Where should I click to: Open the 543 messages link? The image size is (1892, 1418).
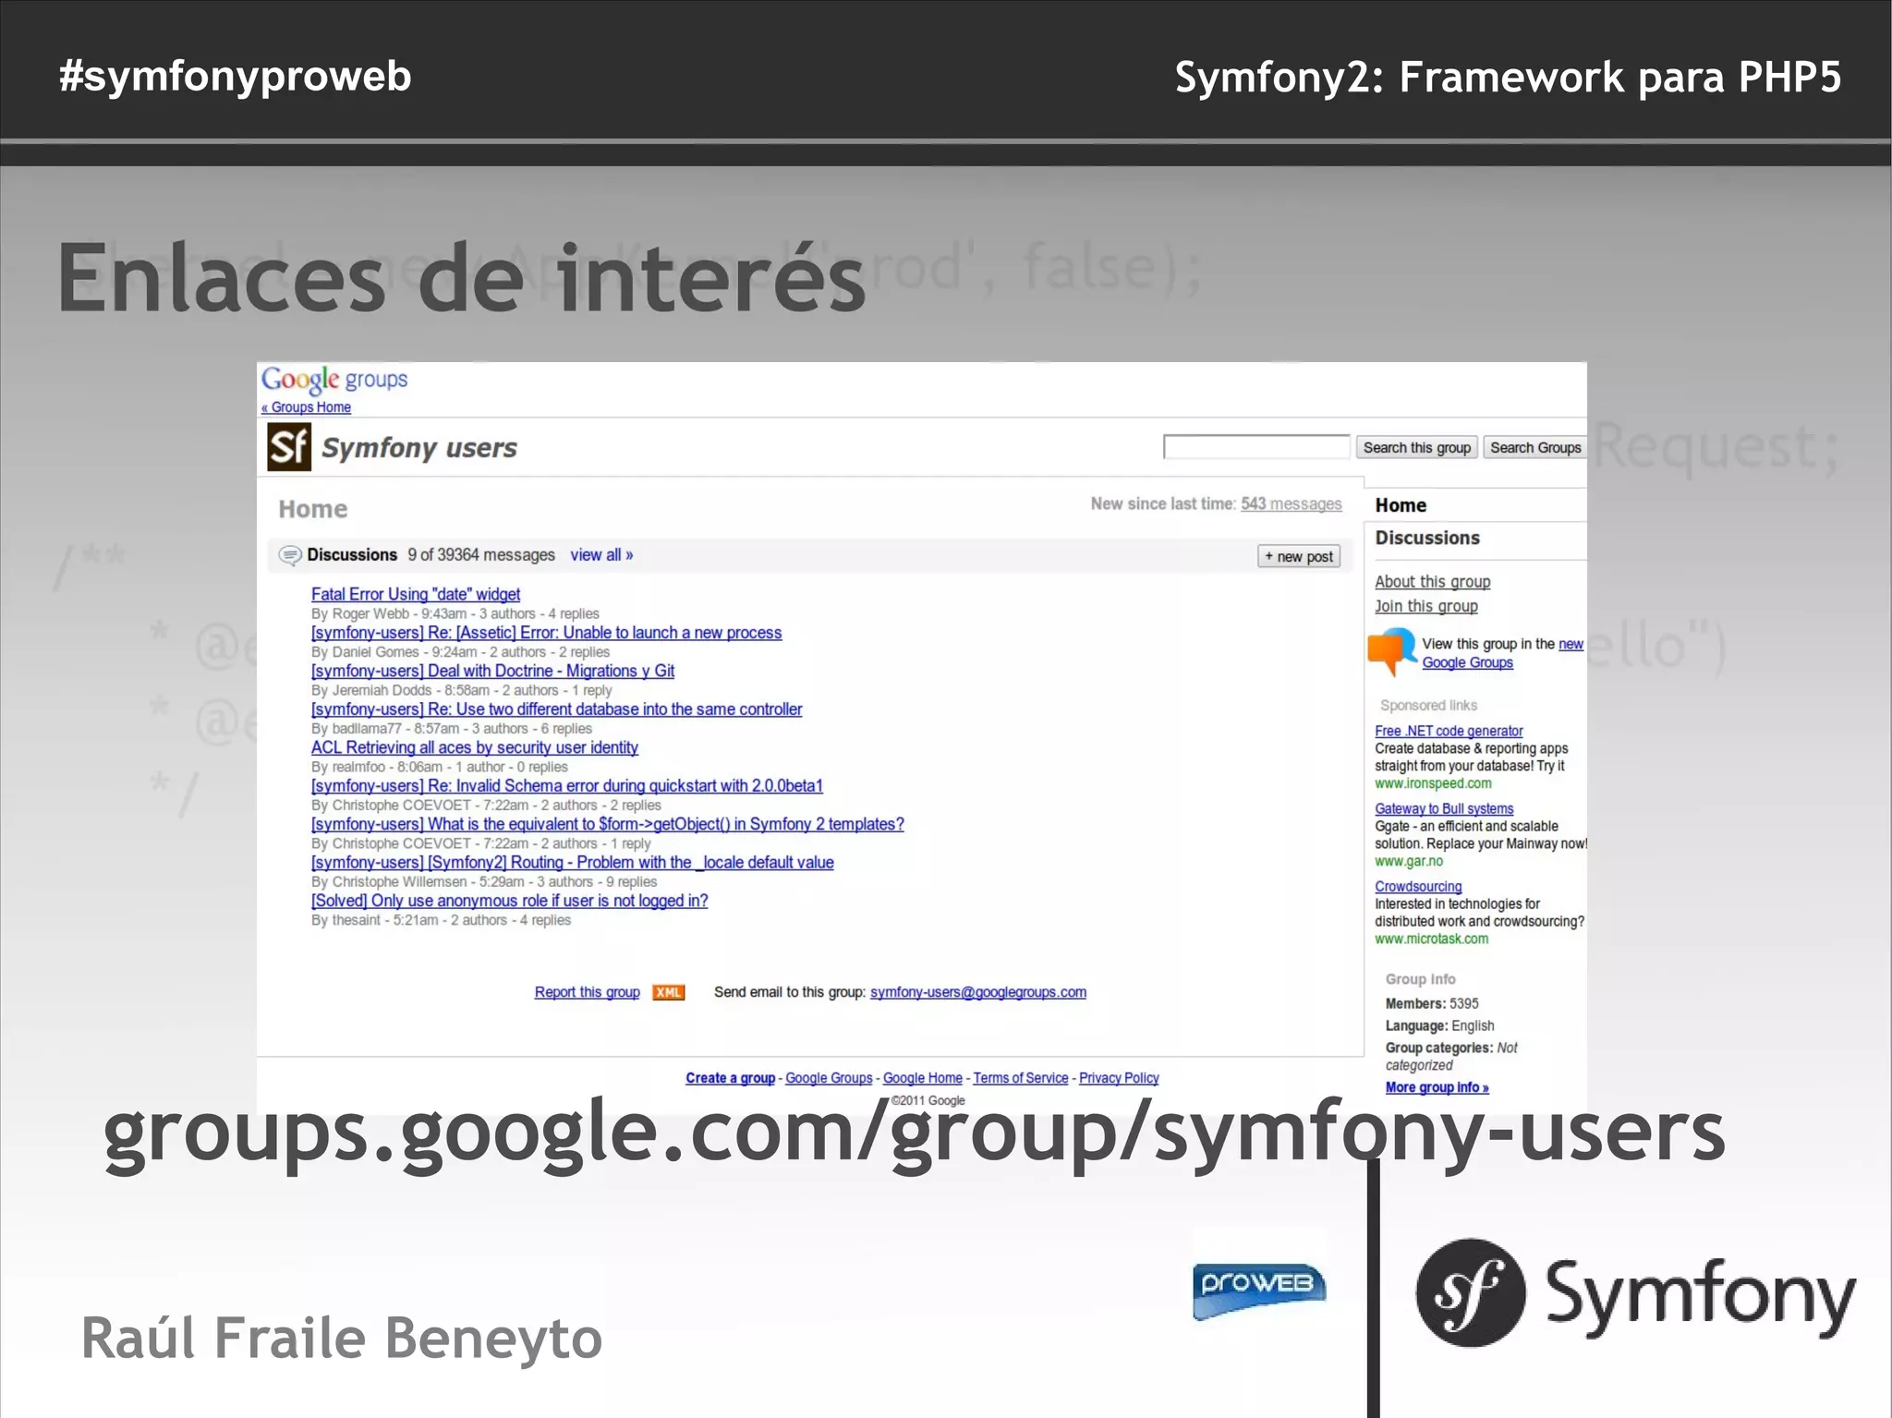1291,503
